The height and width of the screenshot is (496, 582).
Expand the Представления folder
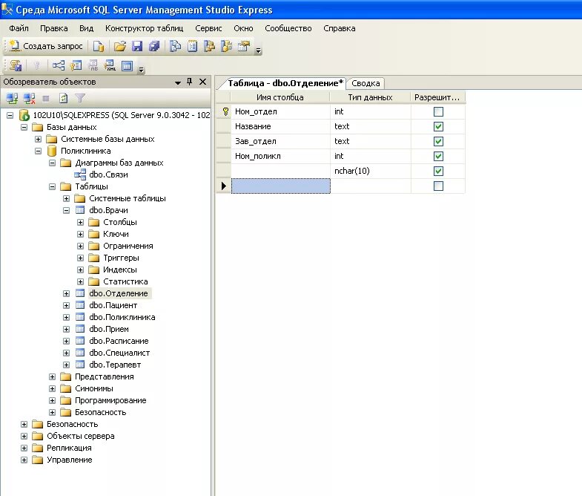[x=53, y=377]
